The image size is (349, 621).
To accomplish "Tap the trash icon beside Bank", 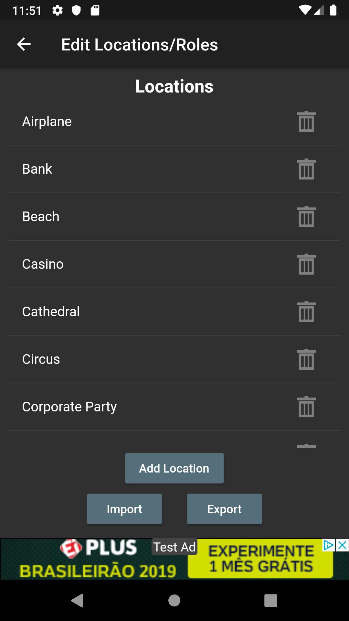I will (306, 169).
